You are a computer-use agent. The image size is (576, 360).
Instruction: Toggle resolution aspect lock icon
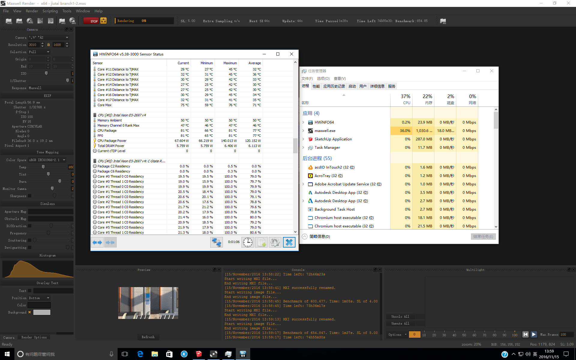coord(48,45)
